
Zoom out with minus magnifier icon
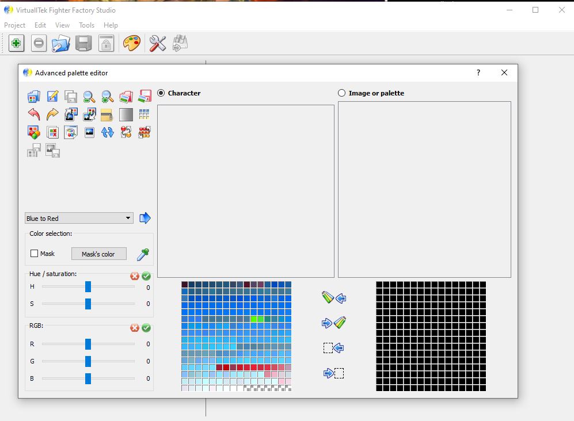pyautogui.click(x=89, y=97)
